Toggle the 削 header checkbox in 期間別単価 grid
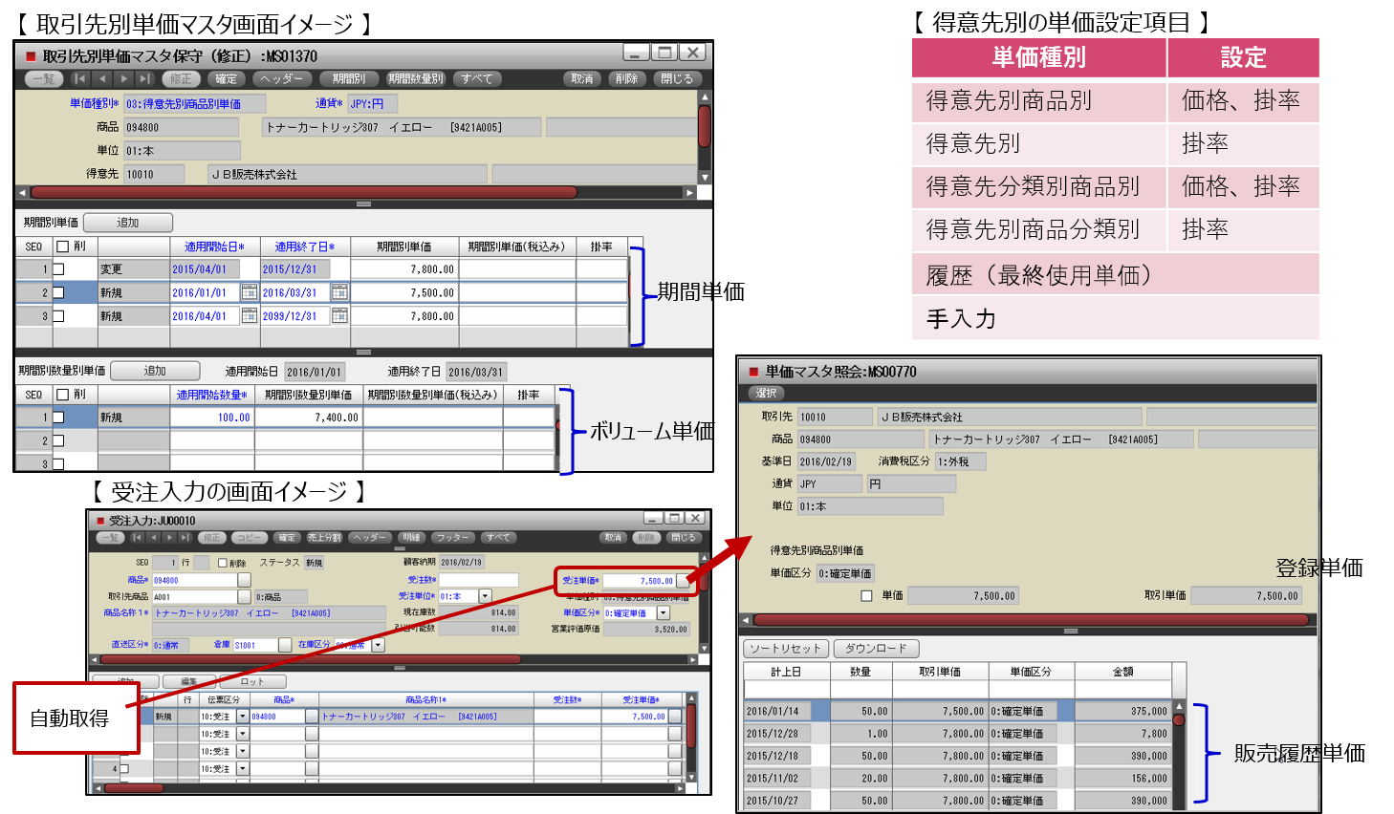Viewport: 1394px width, 814px height. [63, 246]
